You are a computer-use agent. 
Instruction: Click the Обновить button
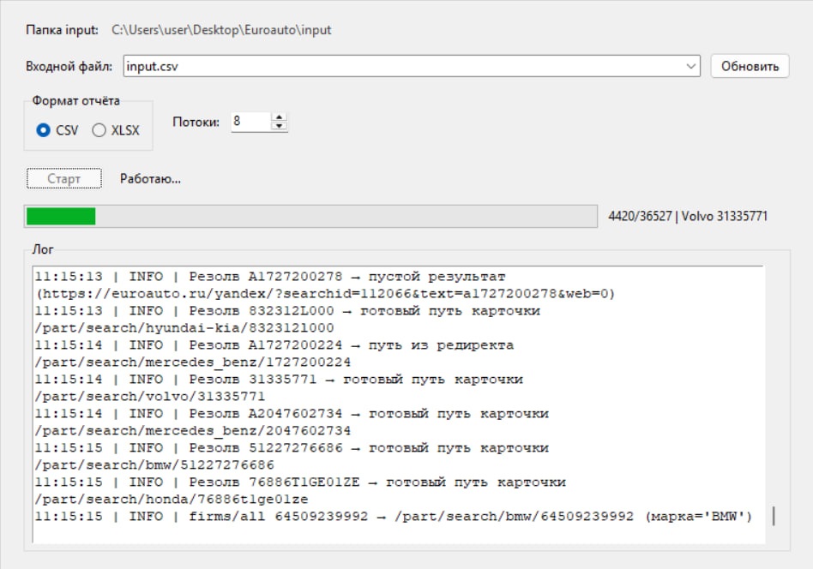coord(750,66)
